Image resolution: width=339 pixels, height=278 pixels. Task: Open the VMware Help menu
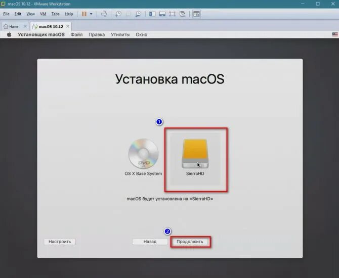click(x=69, y=14)
